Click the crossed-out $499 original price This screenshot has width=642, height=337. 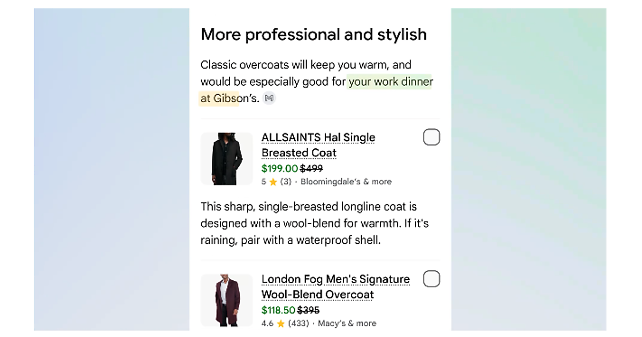pyautogui.click(x=311, y=168)
